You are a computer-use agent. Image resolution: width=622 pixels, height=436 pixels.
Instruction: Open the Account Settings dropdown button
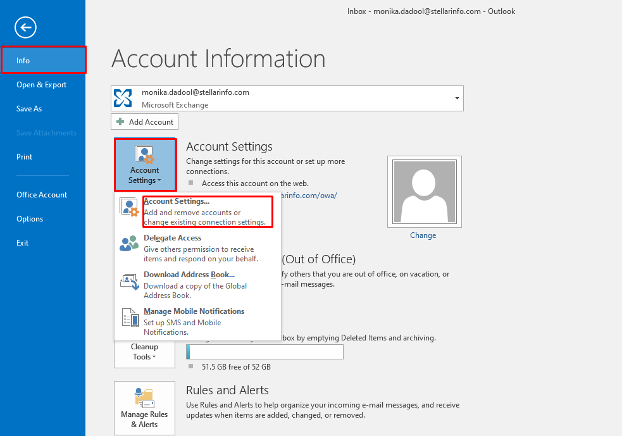click(145, 165)
